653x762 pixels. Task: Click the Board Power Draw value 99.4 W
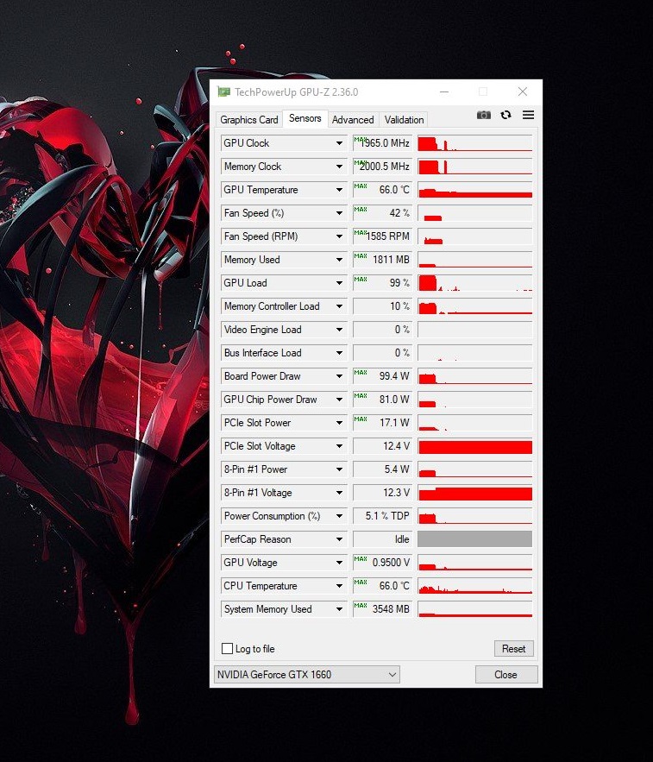tap(382, 376)
